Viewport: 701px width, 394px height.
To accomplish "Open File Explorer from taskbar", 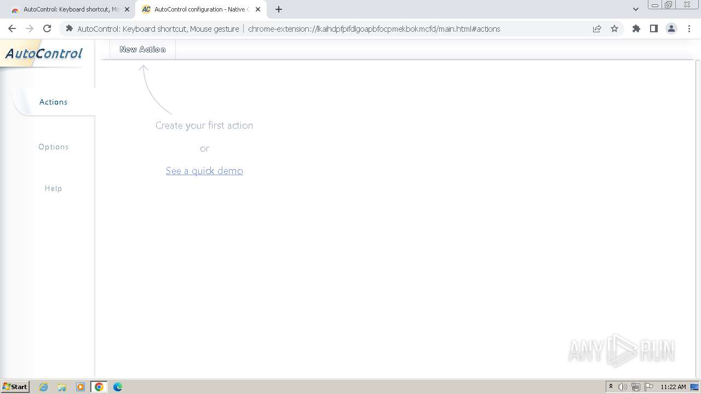I will point(62,387).
